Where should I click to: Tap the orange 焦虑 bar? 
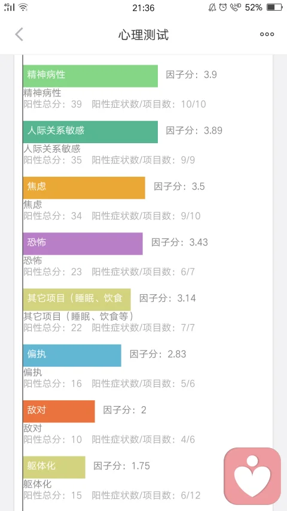coord(84,188)
